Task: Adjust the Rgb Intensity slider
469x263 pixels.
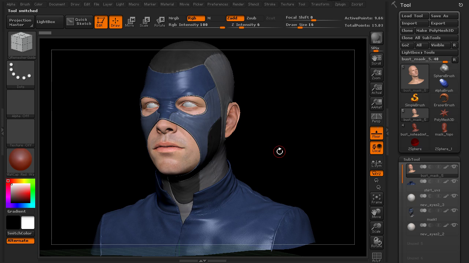Action: 196,25
